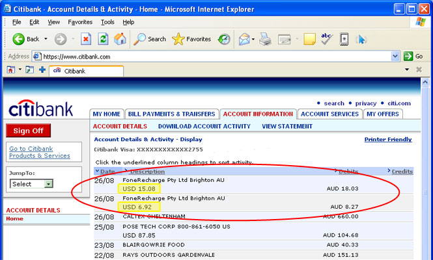
Task: Click the History icon in the toolbar
Action: point(224,39)
